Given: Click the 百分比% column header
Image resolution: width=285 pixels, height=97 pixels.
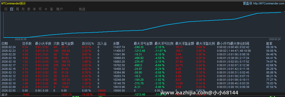Looking at the screenshot, I should pyautogui.click(x=88, y=44).
